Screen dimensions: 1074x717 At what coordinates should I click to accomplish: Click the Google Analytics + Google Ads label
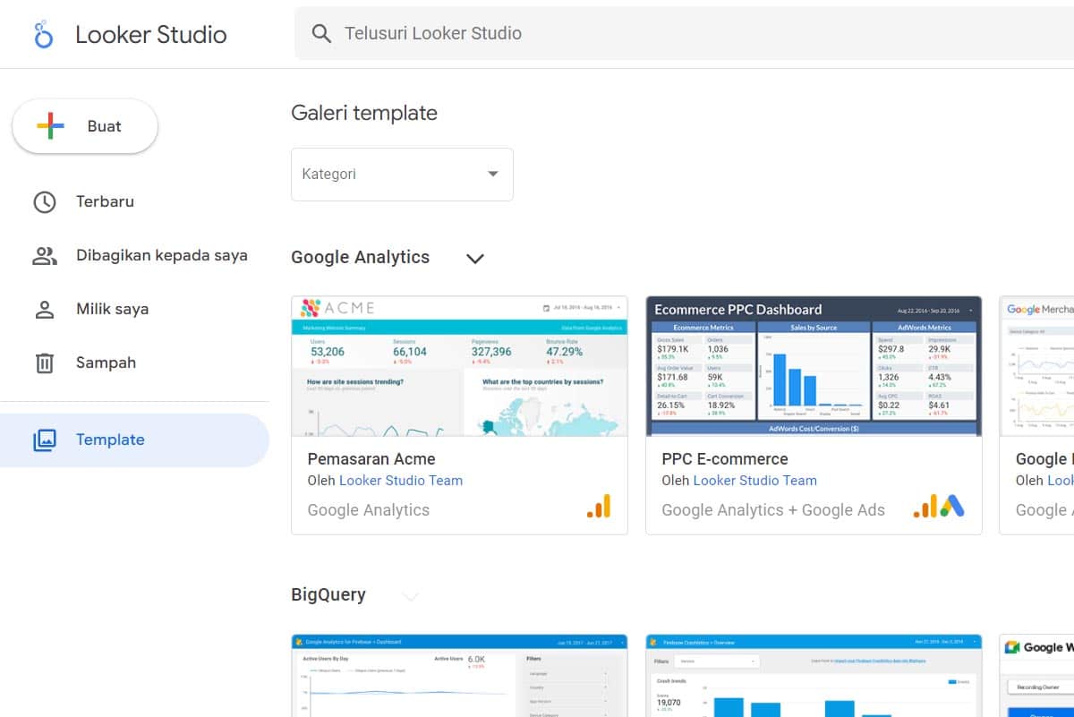pos(773,509)
